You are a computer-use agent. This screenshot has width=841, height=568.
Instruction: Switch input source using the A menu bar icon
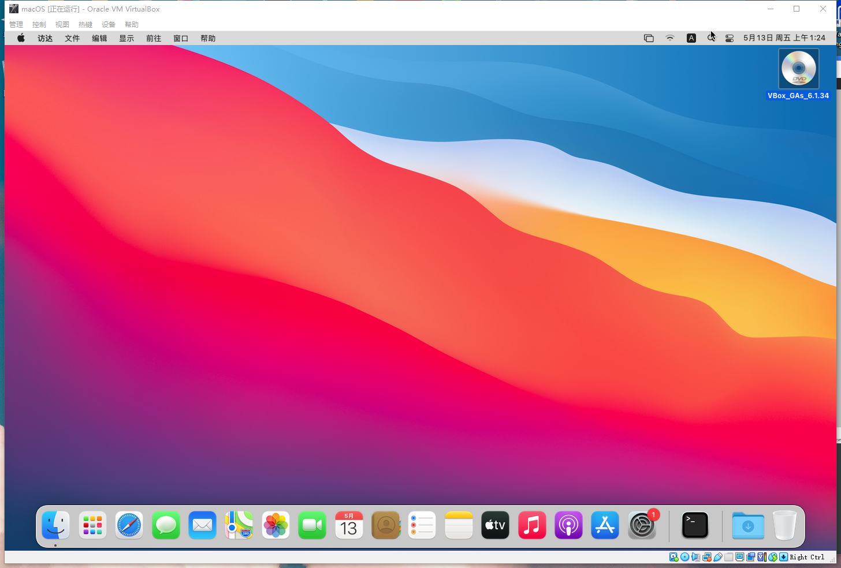coord(691,38)
